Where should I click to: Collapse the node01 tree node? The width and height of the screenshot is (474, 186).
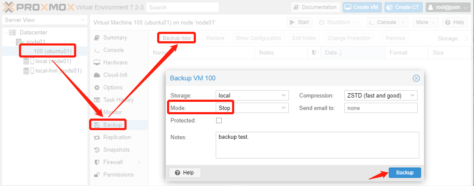[x=12, y=42]
